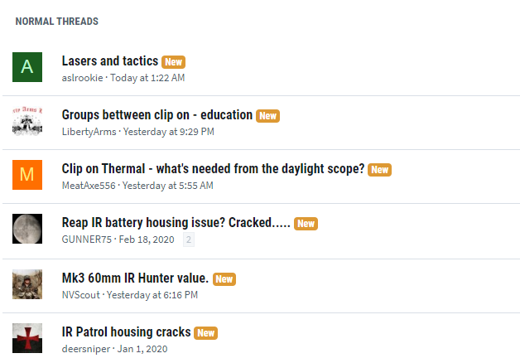Open Mk3 60mm IR Hunter value thread
The width and height of the screenshot is (520, 363).
tap(135, 278)
